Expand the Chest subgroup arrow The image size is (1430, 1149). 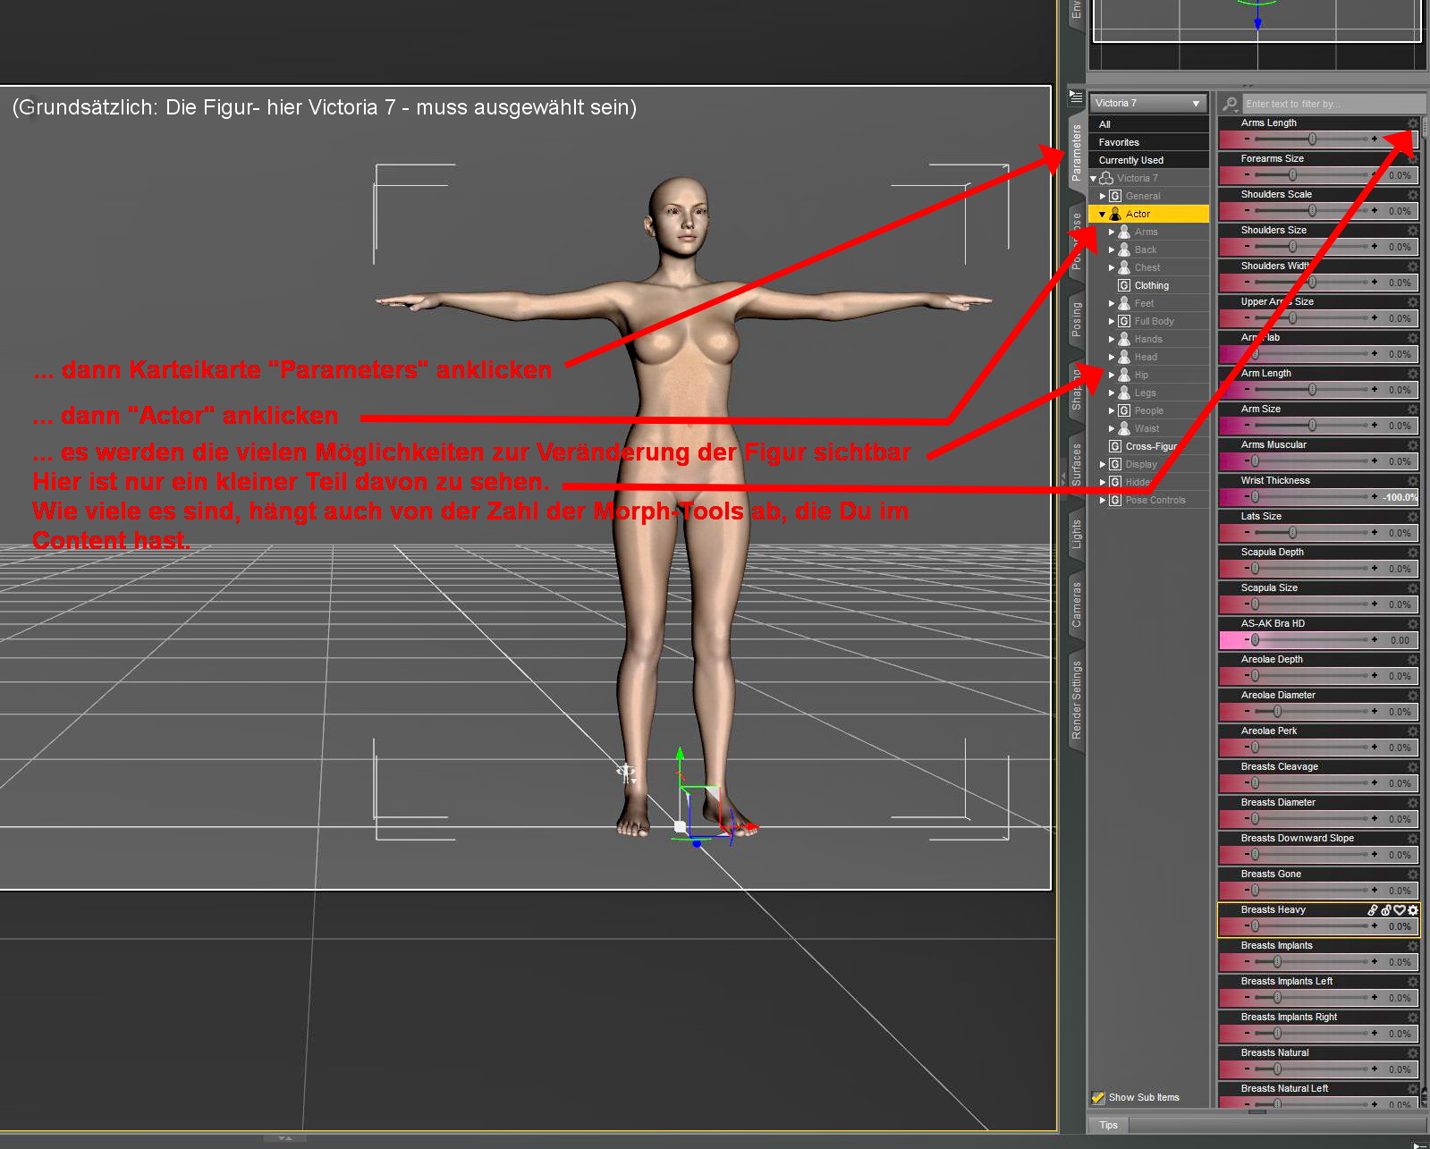pos(1112,267)
